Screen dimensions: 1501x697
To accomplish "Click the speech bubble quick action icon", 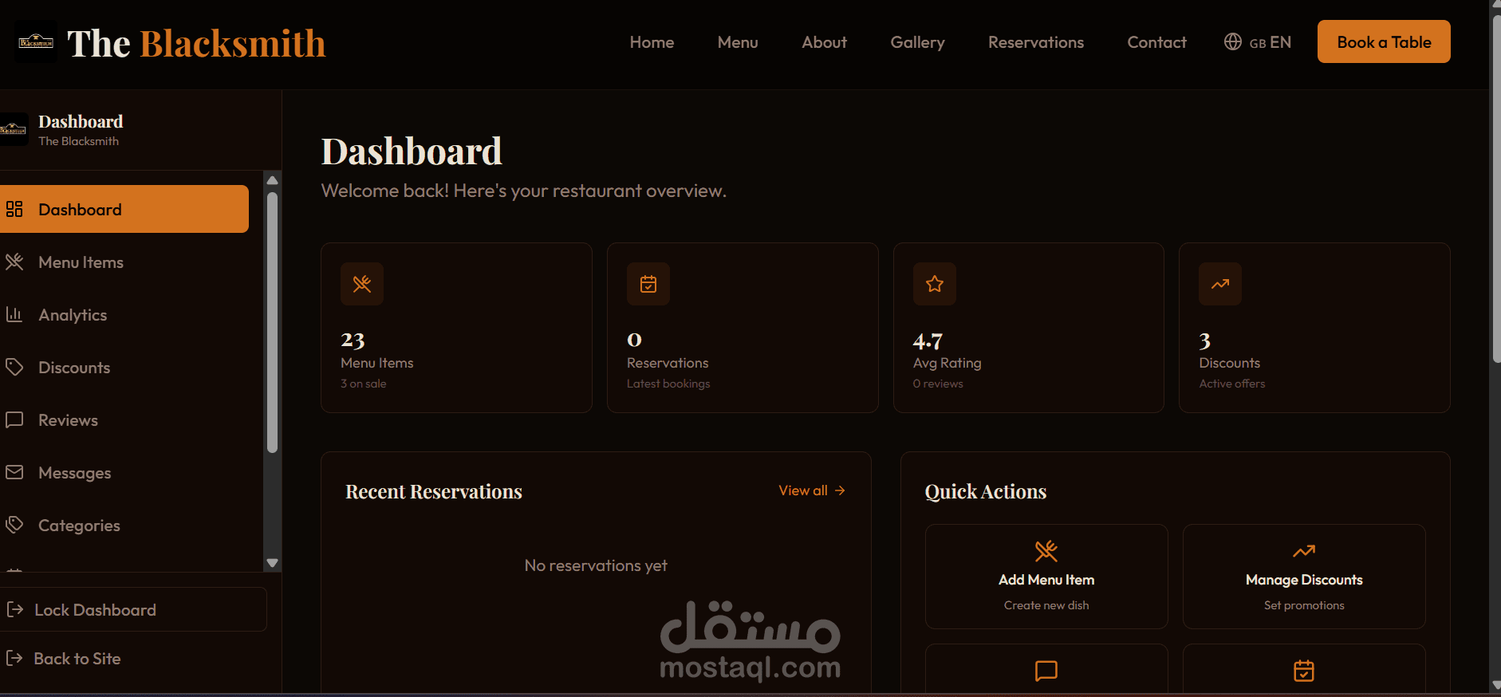I will pos(1046,671).
